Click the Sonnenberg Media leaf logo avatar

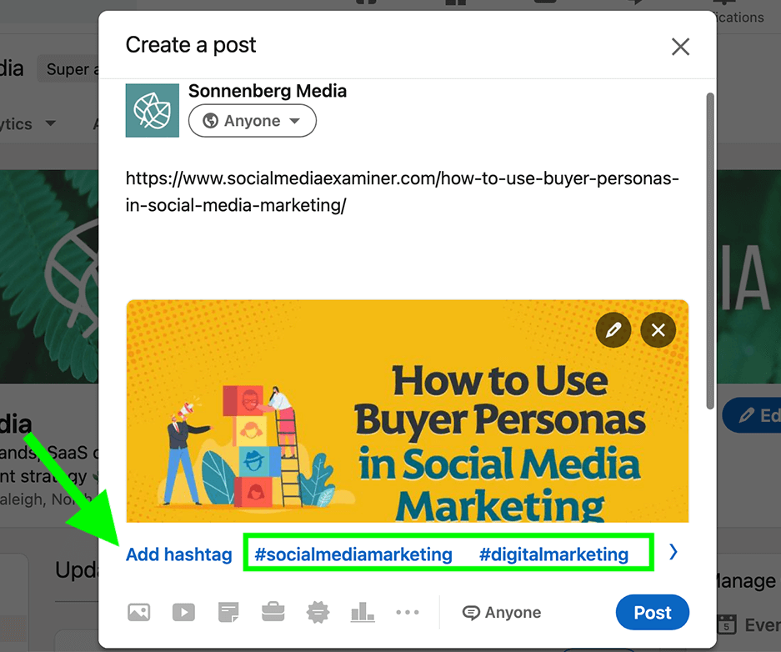click(x=153, y=111)
